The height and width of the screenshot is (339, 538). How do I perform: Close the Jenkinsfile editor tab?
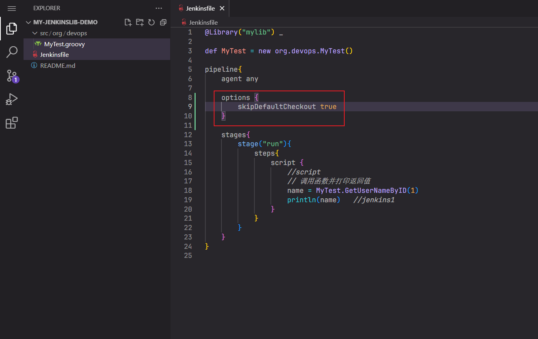(x=222, y=8)
